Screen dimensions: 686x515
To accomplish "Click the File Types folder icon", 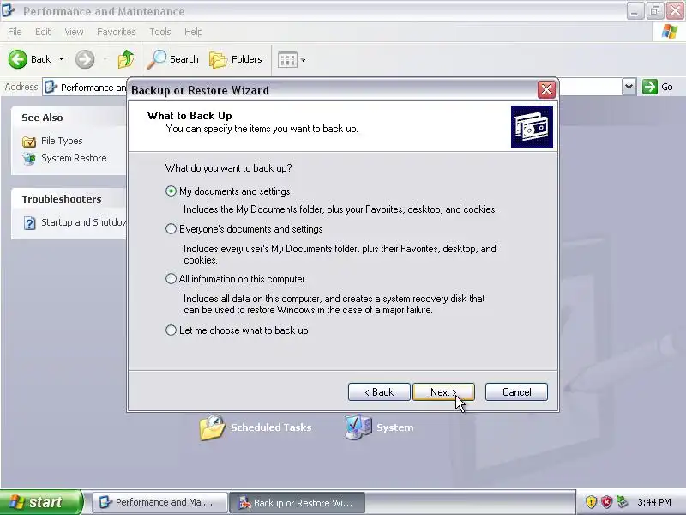I will [x=29, y=142].
